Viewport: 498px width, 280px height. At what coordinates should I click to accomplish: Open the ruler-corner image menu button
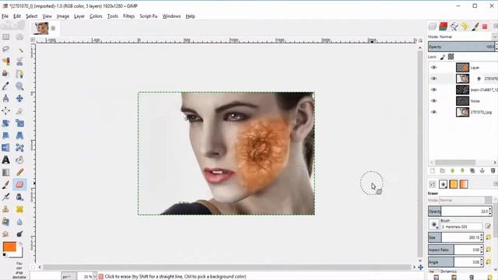pos(33,40)
